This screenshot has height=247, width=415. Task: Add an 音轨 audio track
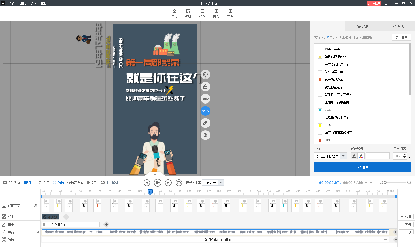(406, 232)
